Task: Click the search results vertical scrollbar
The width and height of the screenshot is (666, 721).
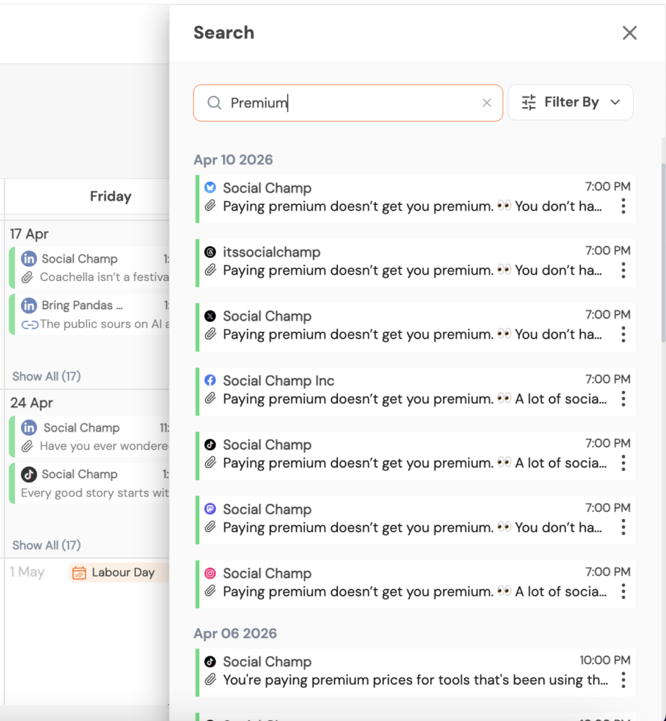Action: click(x=663, y=253)
